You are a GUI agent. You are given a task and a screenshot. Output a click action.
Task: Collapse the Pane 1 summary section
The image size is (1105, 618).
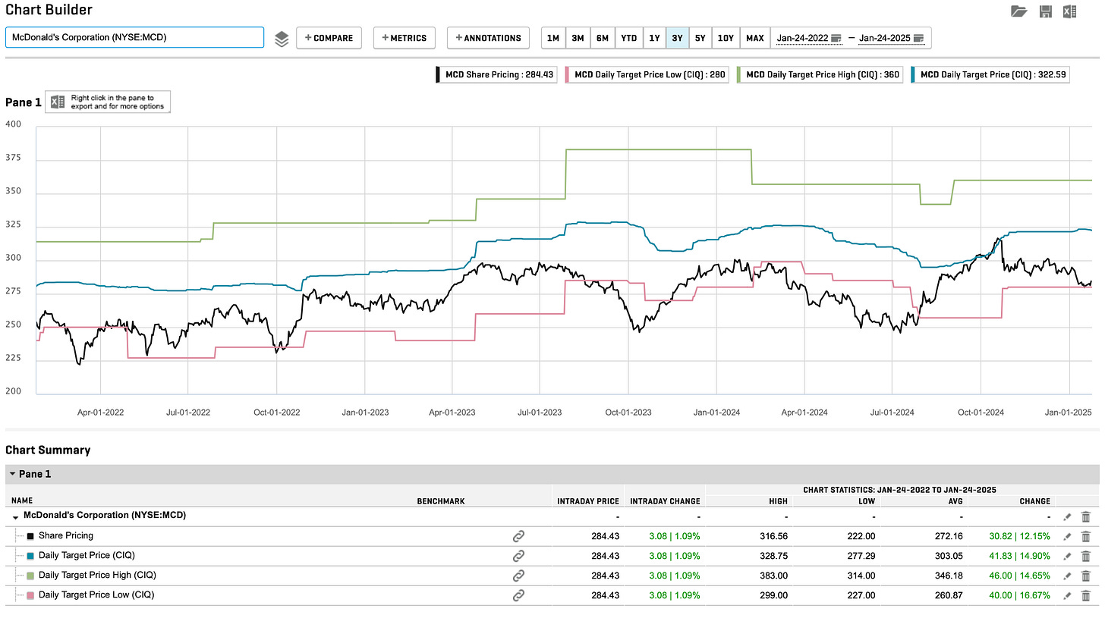[x=12, y=474]
